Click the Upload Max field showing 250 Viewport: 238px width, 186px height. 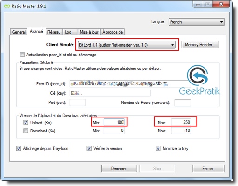click(181, 122)
